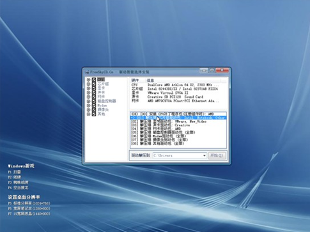Click the 硬件 column header

137,81
